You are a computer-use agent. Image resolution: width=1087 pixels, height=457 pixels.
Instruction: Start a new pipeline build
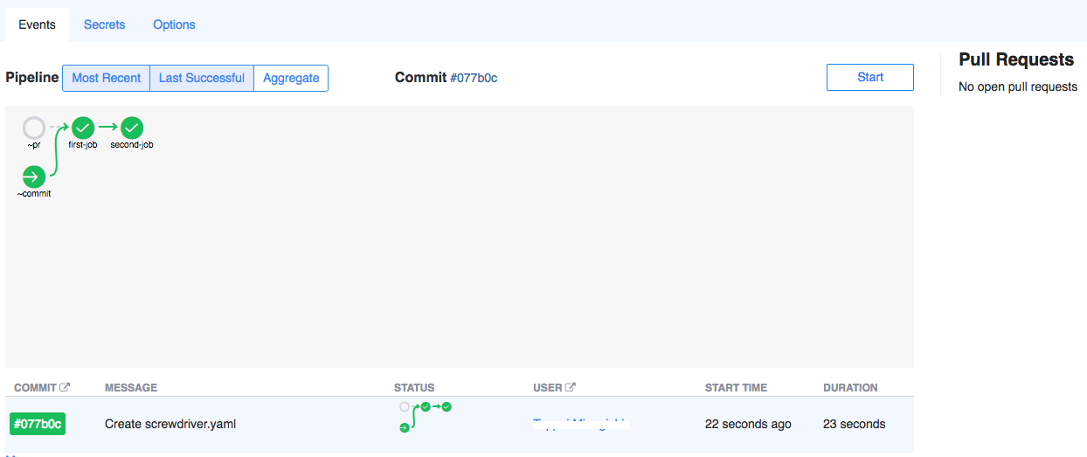click(x=870, y=77)
